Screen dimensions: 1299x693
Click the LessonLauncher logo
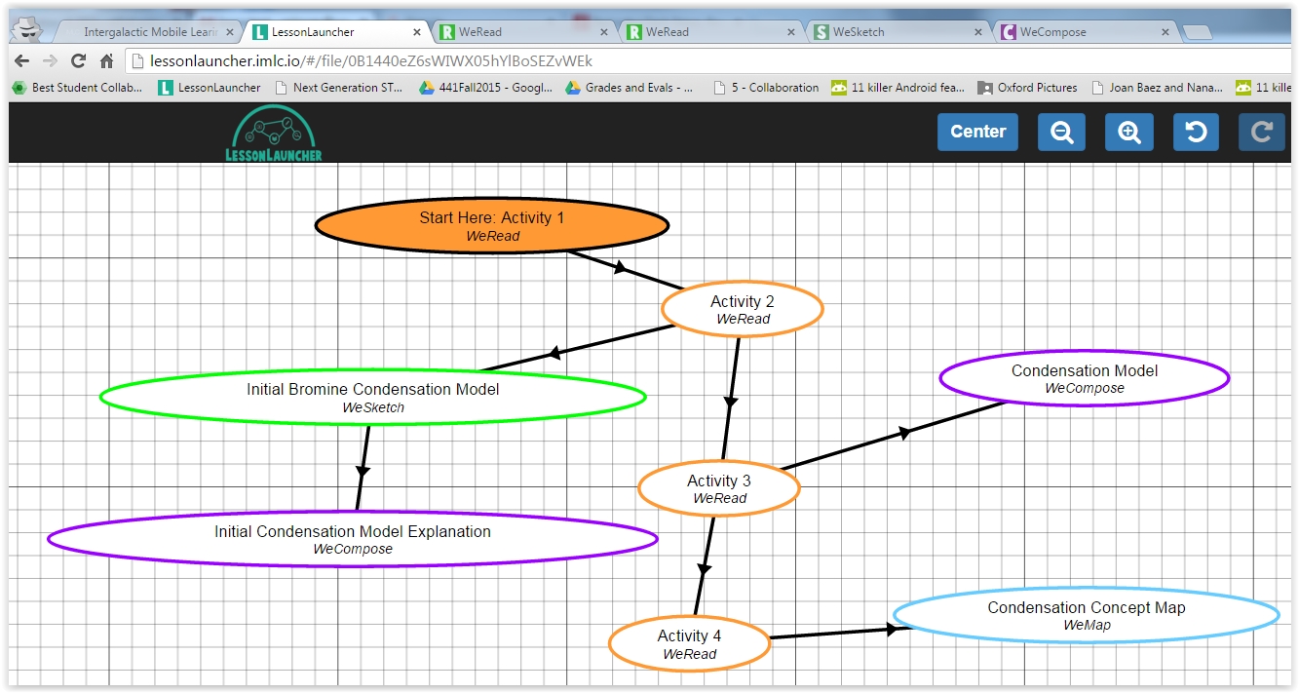pos(273,133)
